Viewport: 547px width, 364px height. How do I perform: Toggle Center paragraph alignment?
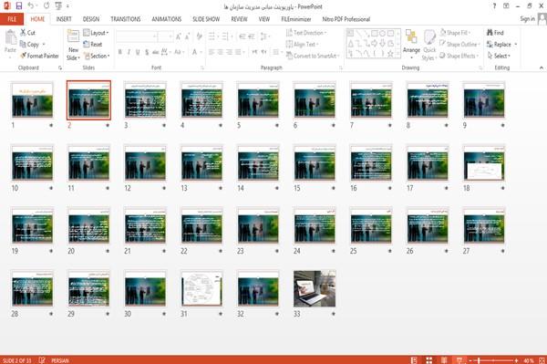pyautogui.click(x=220, y=52)
